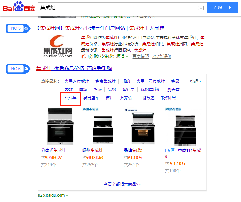Select brand 博净

coord(83,90)
